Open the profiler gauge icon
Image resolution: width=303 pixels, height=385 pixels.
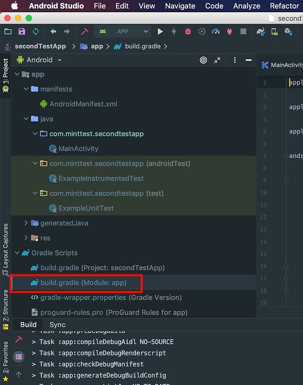pyautogui.click(x=215, y=32)
